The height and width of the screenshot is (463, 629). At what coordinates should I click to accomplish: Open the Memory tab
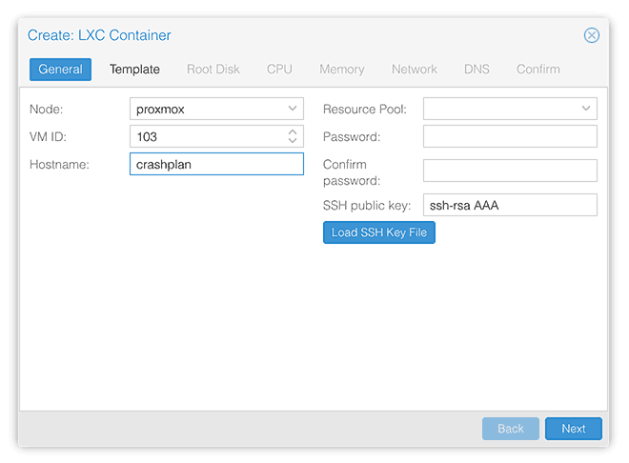click(x=342, y=70)
